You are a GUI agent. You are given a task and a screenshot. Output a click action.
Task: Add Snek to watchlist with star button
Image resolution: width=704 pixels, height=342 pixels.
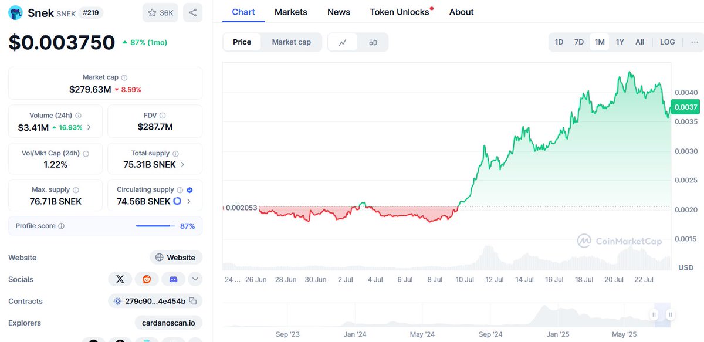tap(161, 12)
